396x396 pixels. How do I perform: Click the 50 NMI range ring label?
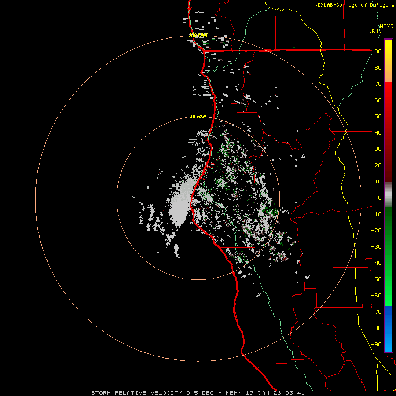pos(198,117)
